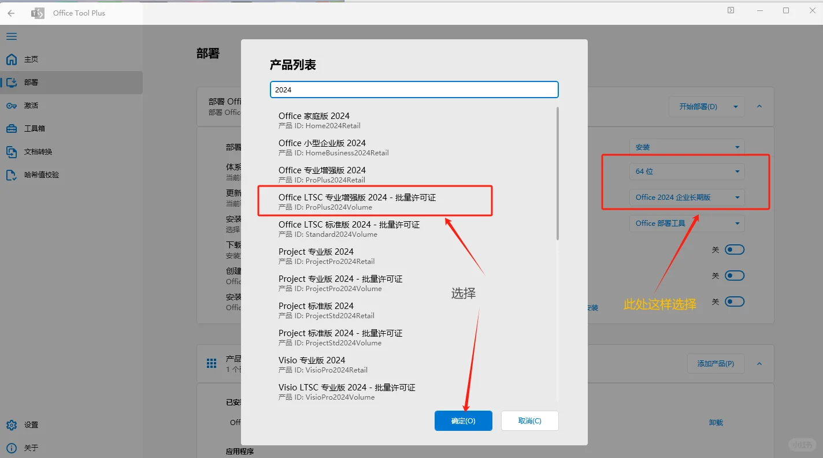Open the Office 部署工具 dropdown
This screenshot has width=823, height=458.
[x=687, y=224]
